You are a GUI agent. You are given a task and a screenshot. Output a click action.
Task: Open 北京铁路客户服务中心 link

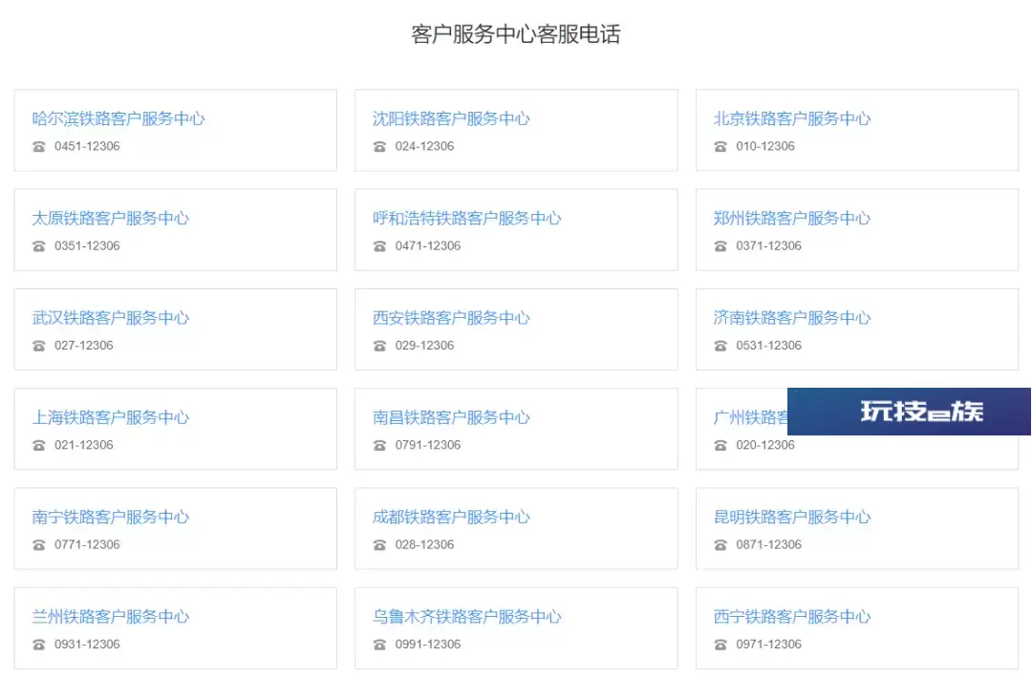792,118
